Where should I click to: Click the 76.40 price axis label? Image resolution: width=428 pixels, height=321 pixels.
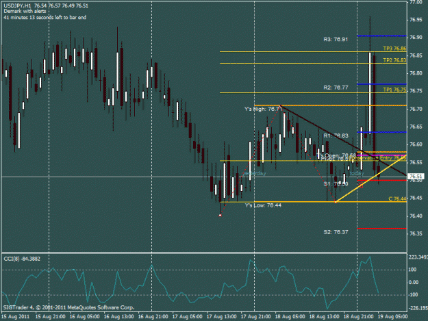point(416,216)
